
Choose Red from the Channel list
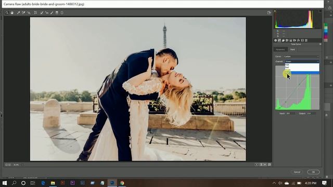click(x=302, y=67)
